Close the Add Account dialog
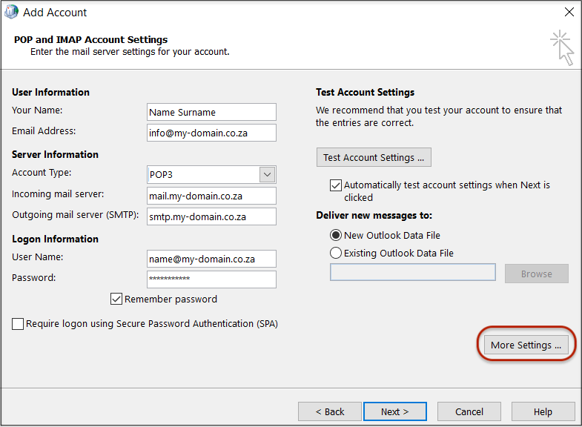Viewport: 582px width, 427px height. pyautogui.click(x=569, y=12)
